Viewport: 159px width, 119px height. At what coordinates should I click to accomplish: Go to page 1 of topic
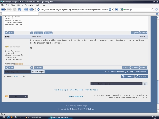tap(22, 76)
